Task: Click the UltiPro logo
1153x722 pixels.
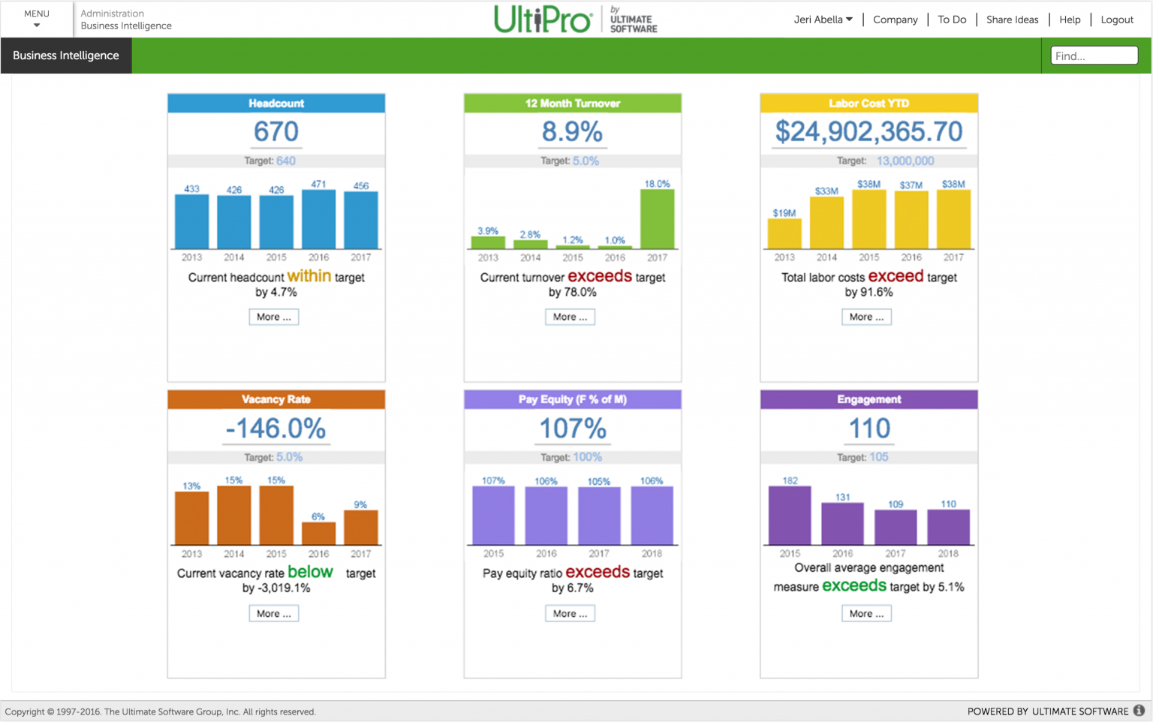Action: 541,19
